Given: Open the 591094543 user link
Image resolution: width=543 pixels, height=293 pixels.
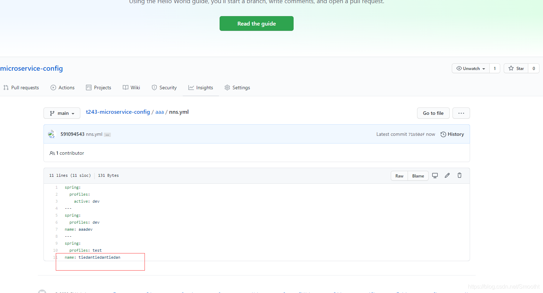Looking at the screenshot, I should 72,134.
